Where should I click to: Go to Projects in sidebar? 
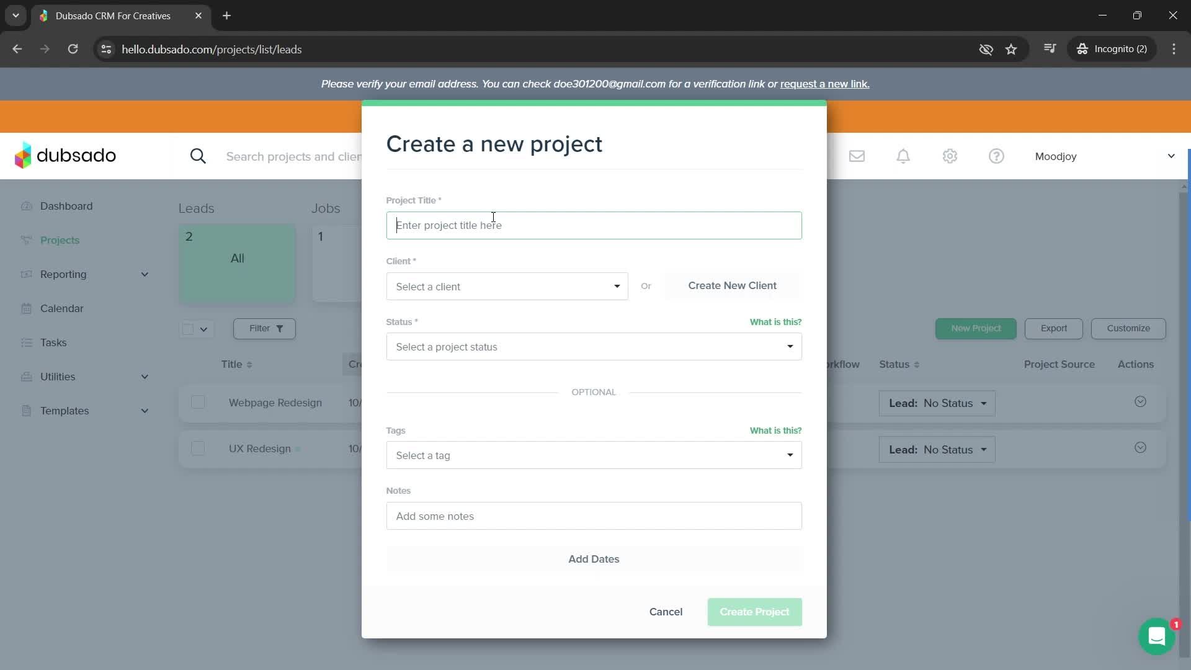60,240
